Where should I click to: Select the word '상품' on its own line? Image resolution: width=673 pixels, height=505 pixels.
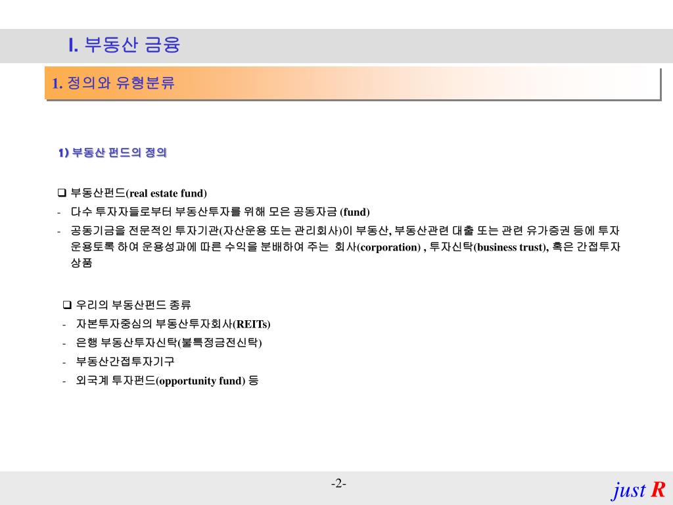coord(81,263)
